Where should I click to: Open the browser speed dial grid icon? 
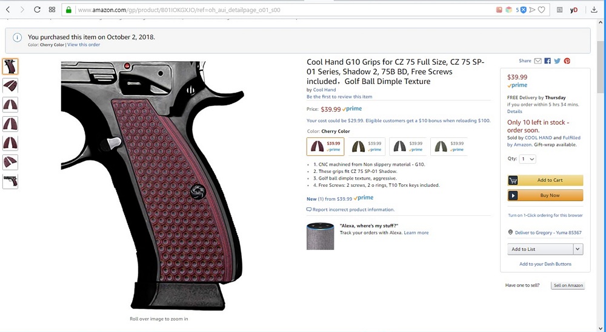(52, 10)
